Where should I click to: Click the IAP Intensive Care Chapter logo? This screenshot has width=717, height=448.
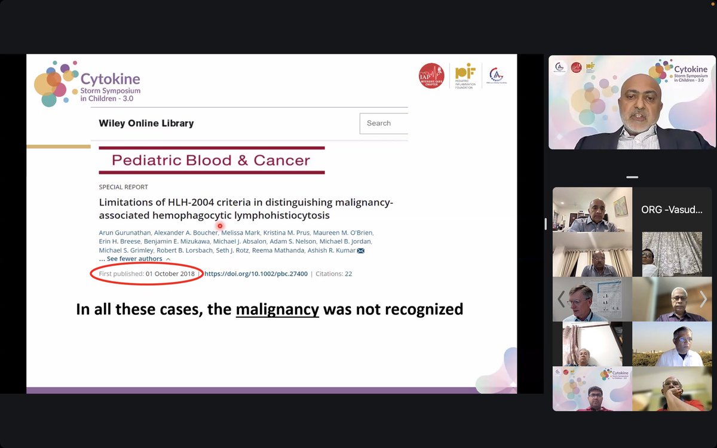(431, 76)
